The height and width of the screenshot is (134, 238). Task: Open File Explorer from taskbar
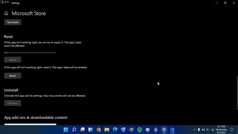click(x=107, y=130)
